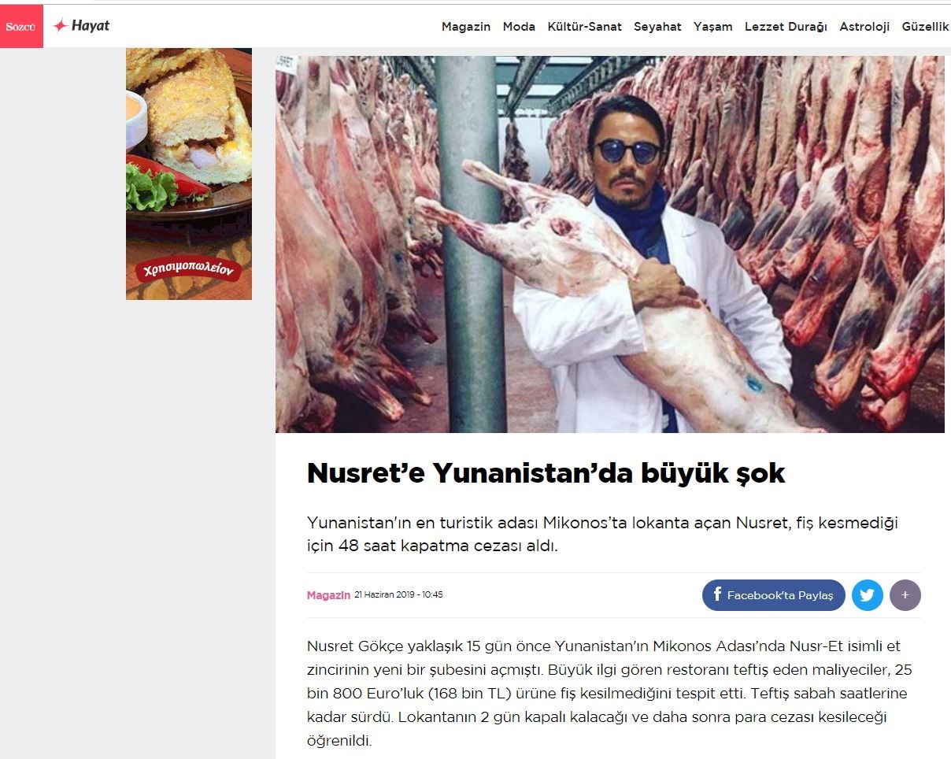Go to the Astroloji section
This screenshot has height=759, width=951.
pos(864,27)
